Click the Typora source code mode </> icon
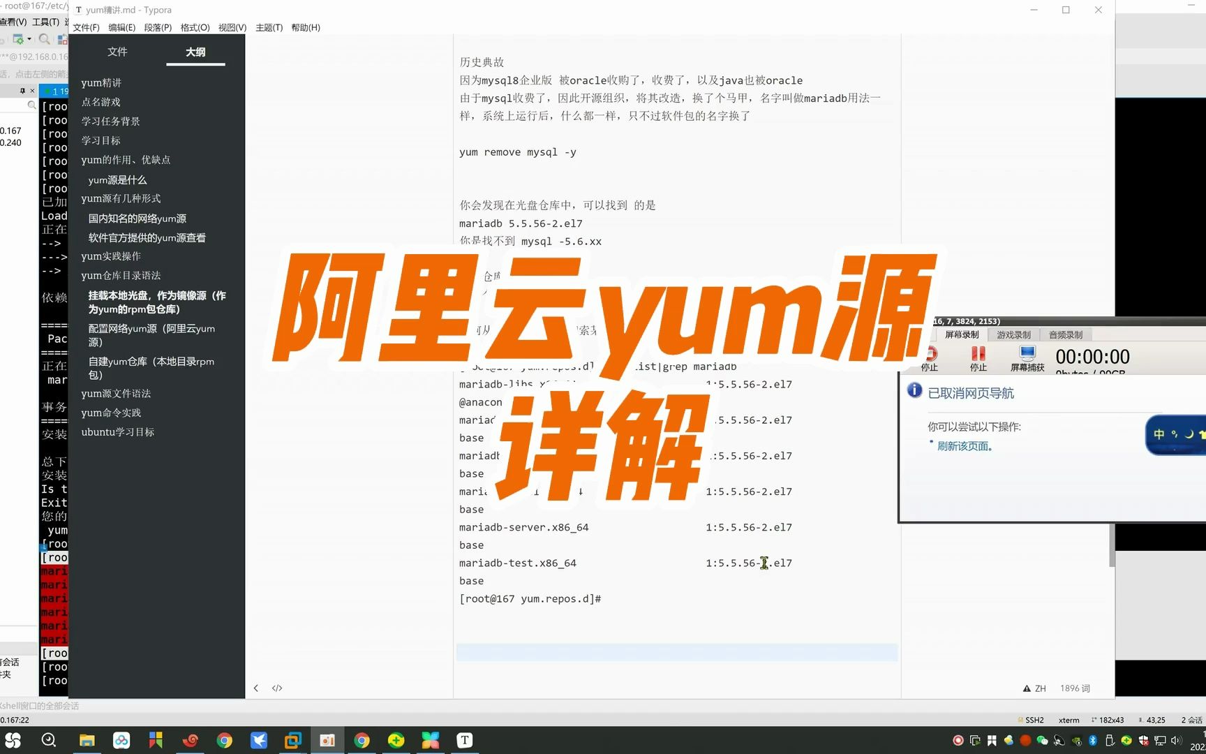 pos(277,688)
